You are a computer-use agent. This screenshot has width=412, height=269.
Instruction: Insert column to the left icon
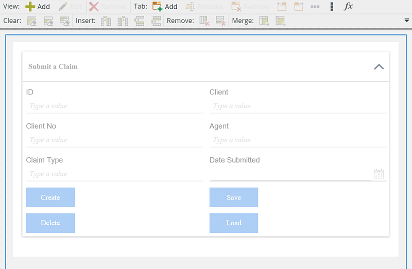tap(106, 21)
